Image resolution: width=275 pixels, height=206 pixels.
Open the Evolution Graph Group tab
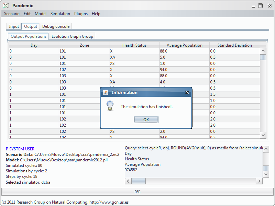(72, 36)
